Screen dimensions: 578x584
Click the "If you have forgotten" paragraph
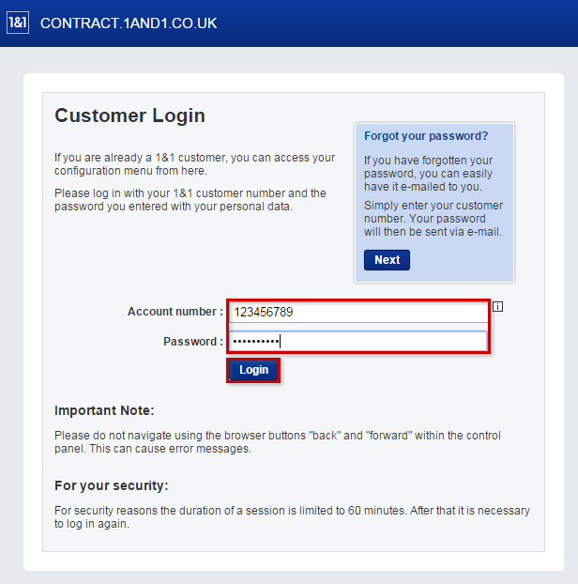coord(429,174)
